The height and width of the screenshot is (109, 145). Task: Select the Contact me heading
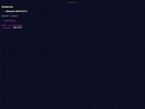[x=8, y=6]
